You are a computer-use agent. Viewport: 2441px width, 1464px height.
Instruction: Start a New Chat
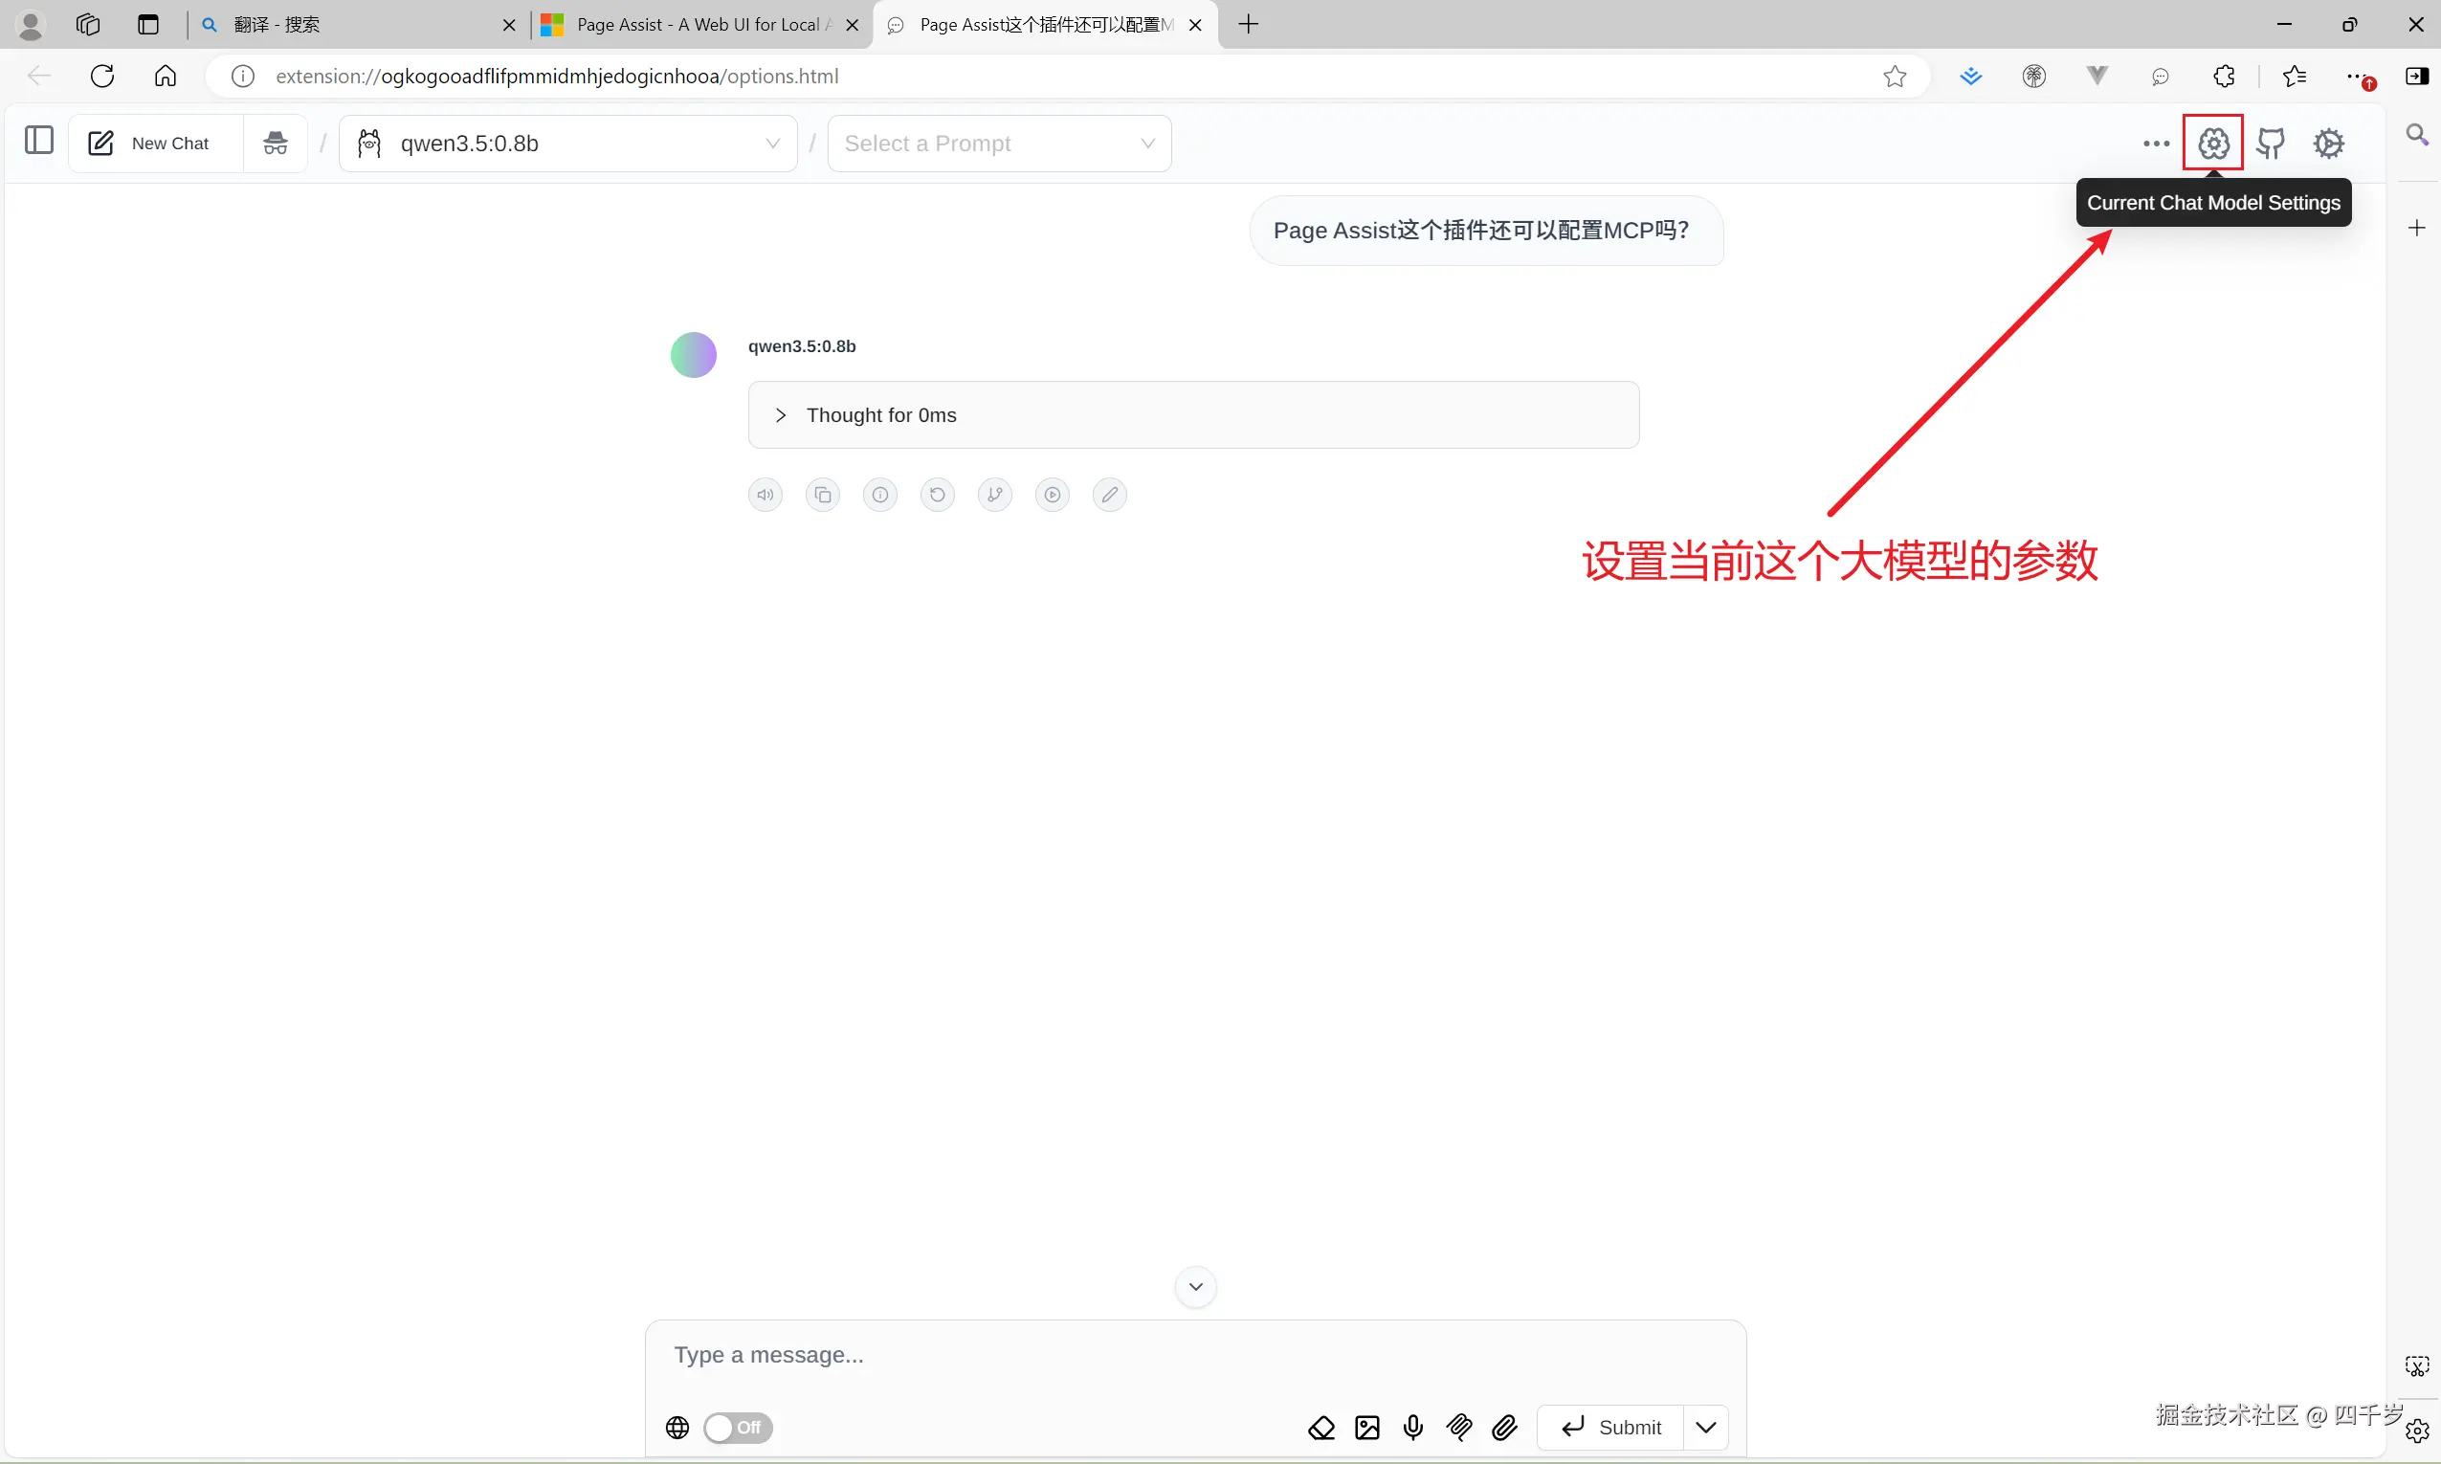153,142
